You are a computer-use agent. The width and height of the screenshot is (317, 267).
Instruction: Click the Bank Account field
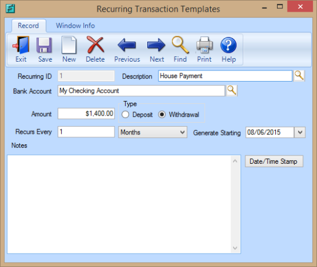pos(141,90)
